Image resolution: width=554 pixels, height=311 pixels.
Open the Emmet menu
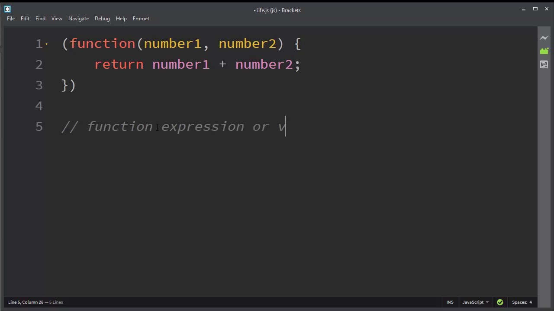(x=141, y=19)
